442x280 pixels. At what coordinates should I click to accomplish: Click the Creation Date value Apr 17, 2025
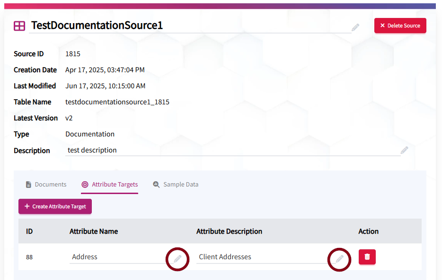105,70
